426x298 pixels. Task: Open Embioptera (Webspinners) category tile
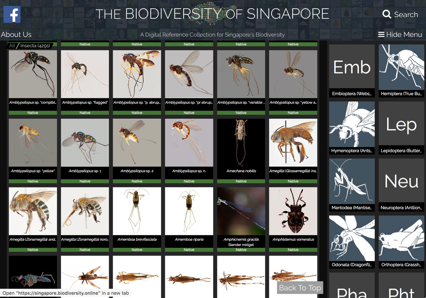352,71
